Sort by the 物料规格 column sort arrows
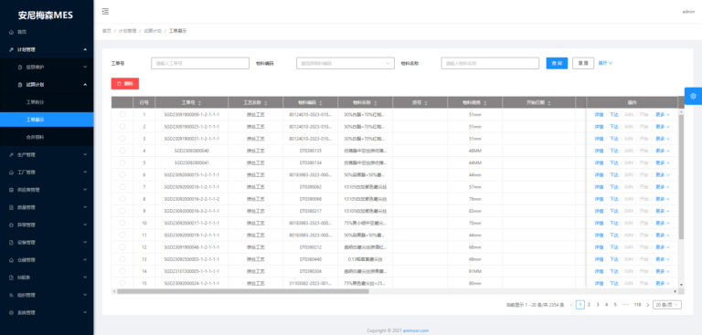Viewport: 702px width, 335px height. coord(485,103)
